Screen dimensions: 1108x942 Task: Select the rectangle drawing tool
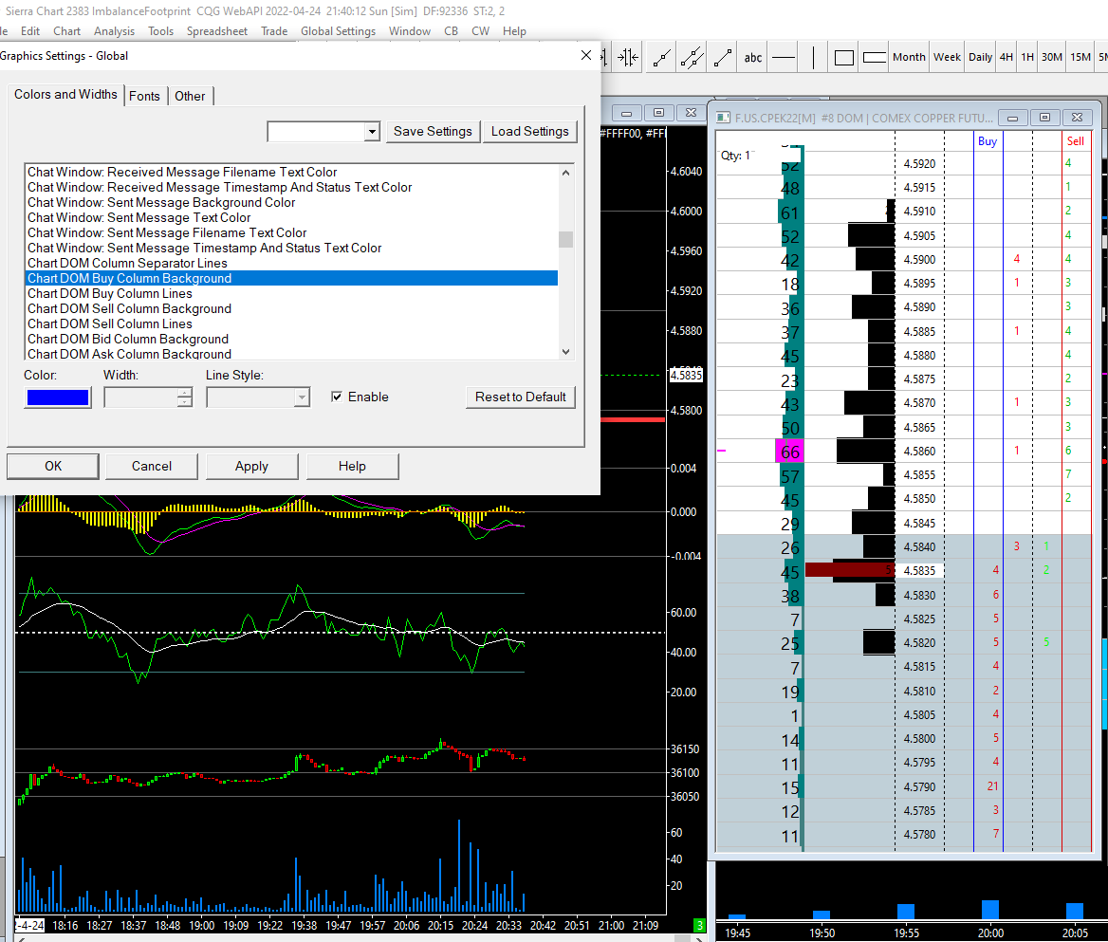tap(844, 57)
